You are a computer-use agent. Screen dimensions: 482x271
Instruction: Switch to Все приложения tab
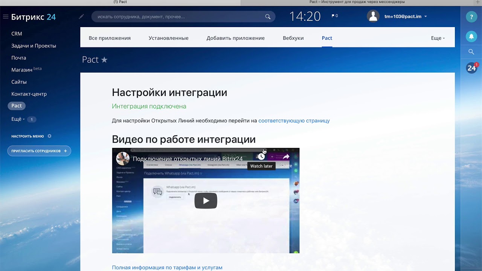[x=110, y=38]
